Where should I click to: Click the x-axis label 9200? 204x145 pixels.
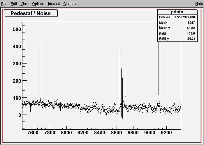point(166,133)
